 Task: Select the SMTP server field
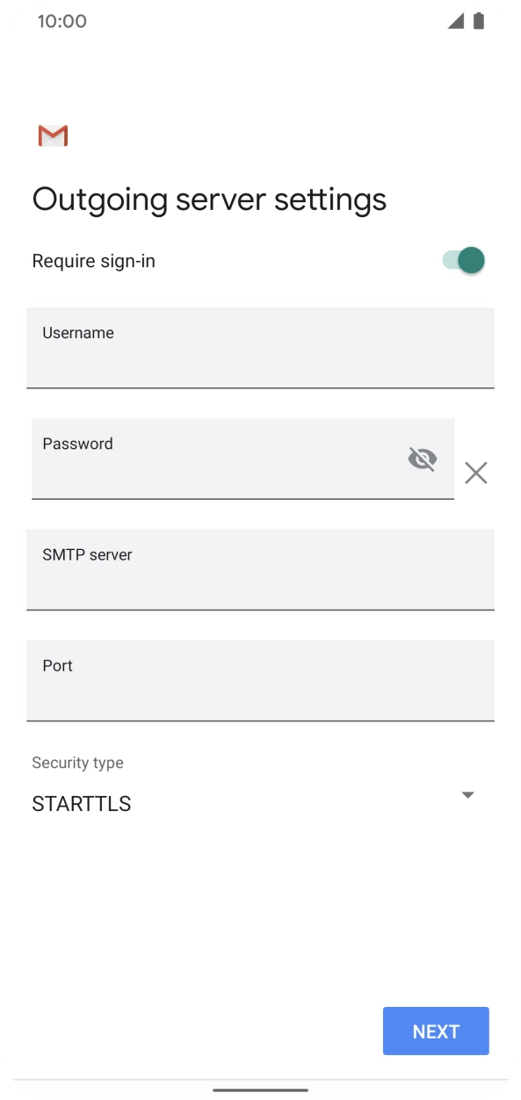coord(260,569)
